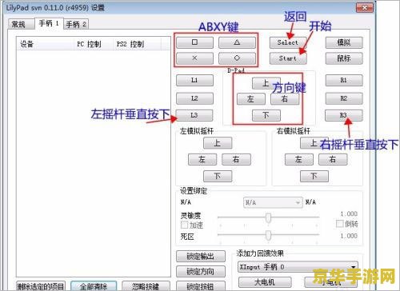Click the 全部清除 button
Screen dimensions: 400x291
[94, 286]
